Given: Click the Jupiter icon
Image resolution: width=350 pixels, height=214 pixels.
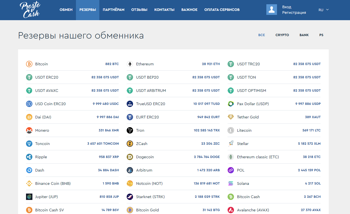Looking at the screenshot, I should click(x=29, y=197).
